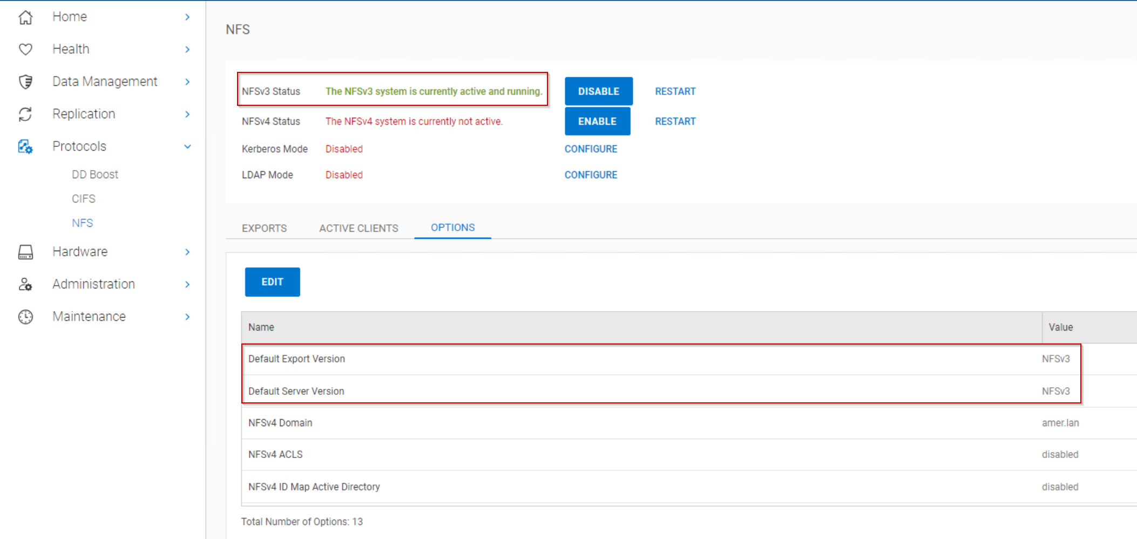The width and height of the screenshot is (1137, 539).
Task: Open CONFIGURE for Kerberos Mode
Action: (x=591, y=149)
